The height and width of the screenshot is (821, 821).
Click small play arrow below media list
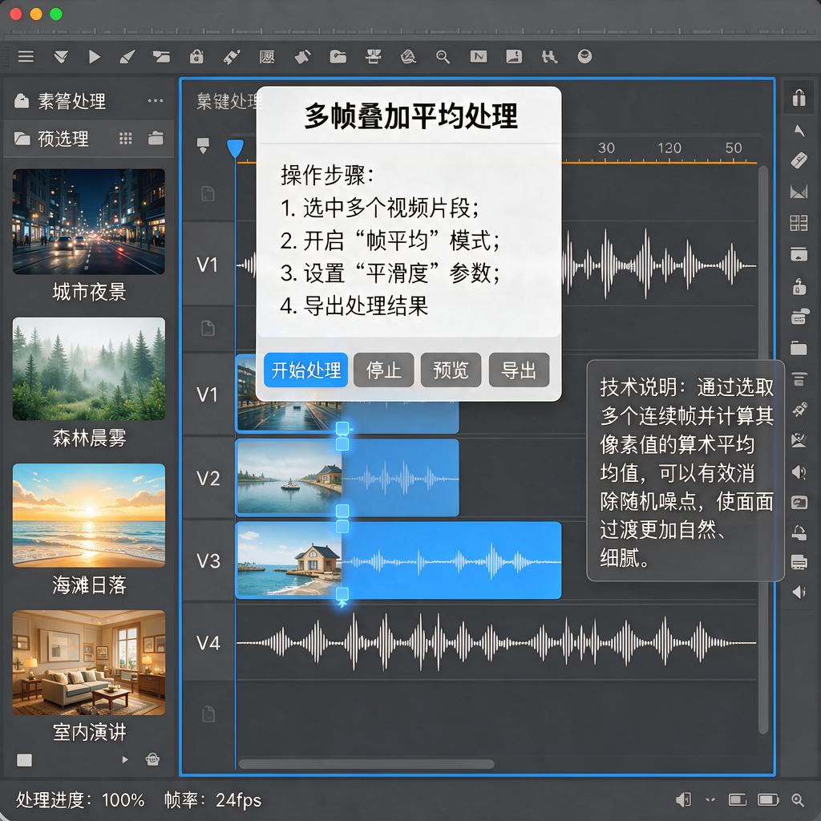tap(124, 759)
